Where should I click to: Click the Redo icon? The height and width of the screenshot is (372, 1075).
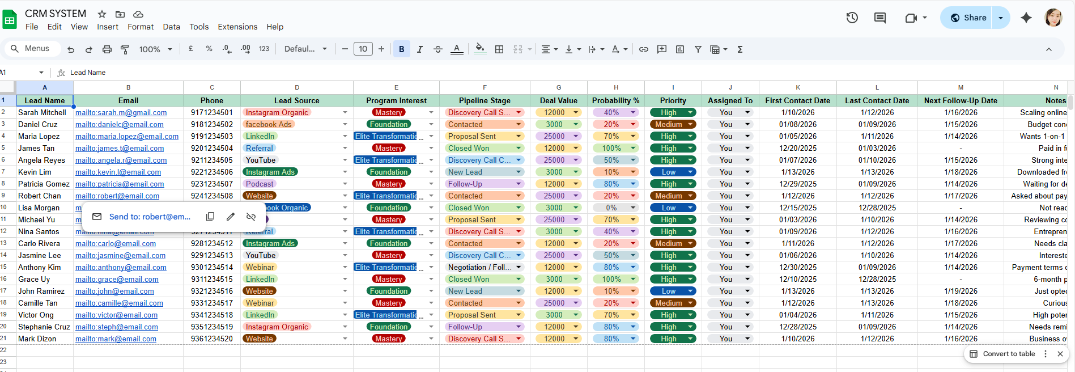click(x=89, y=49)
